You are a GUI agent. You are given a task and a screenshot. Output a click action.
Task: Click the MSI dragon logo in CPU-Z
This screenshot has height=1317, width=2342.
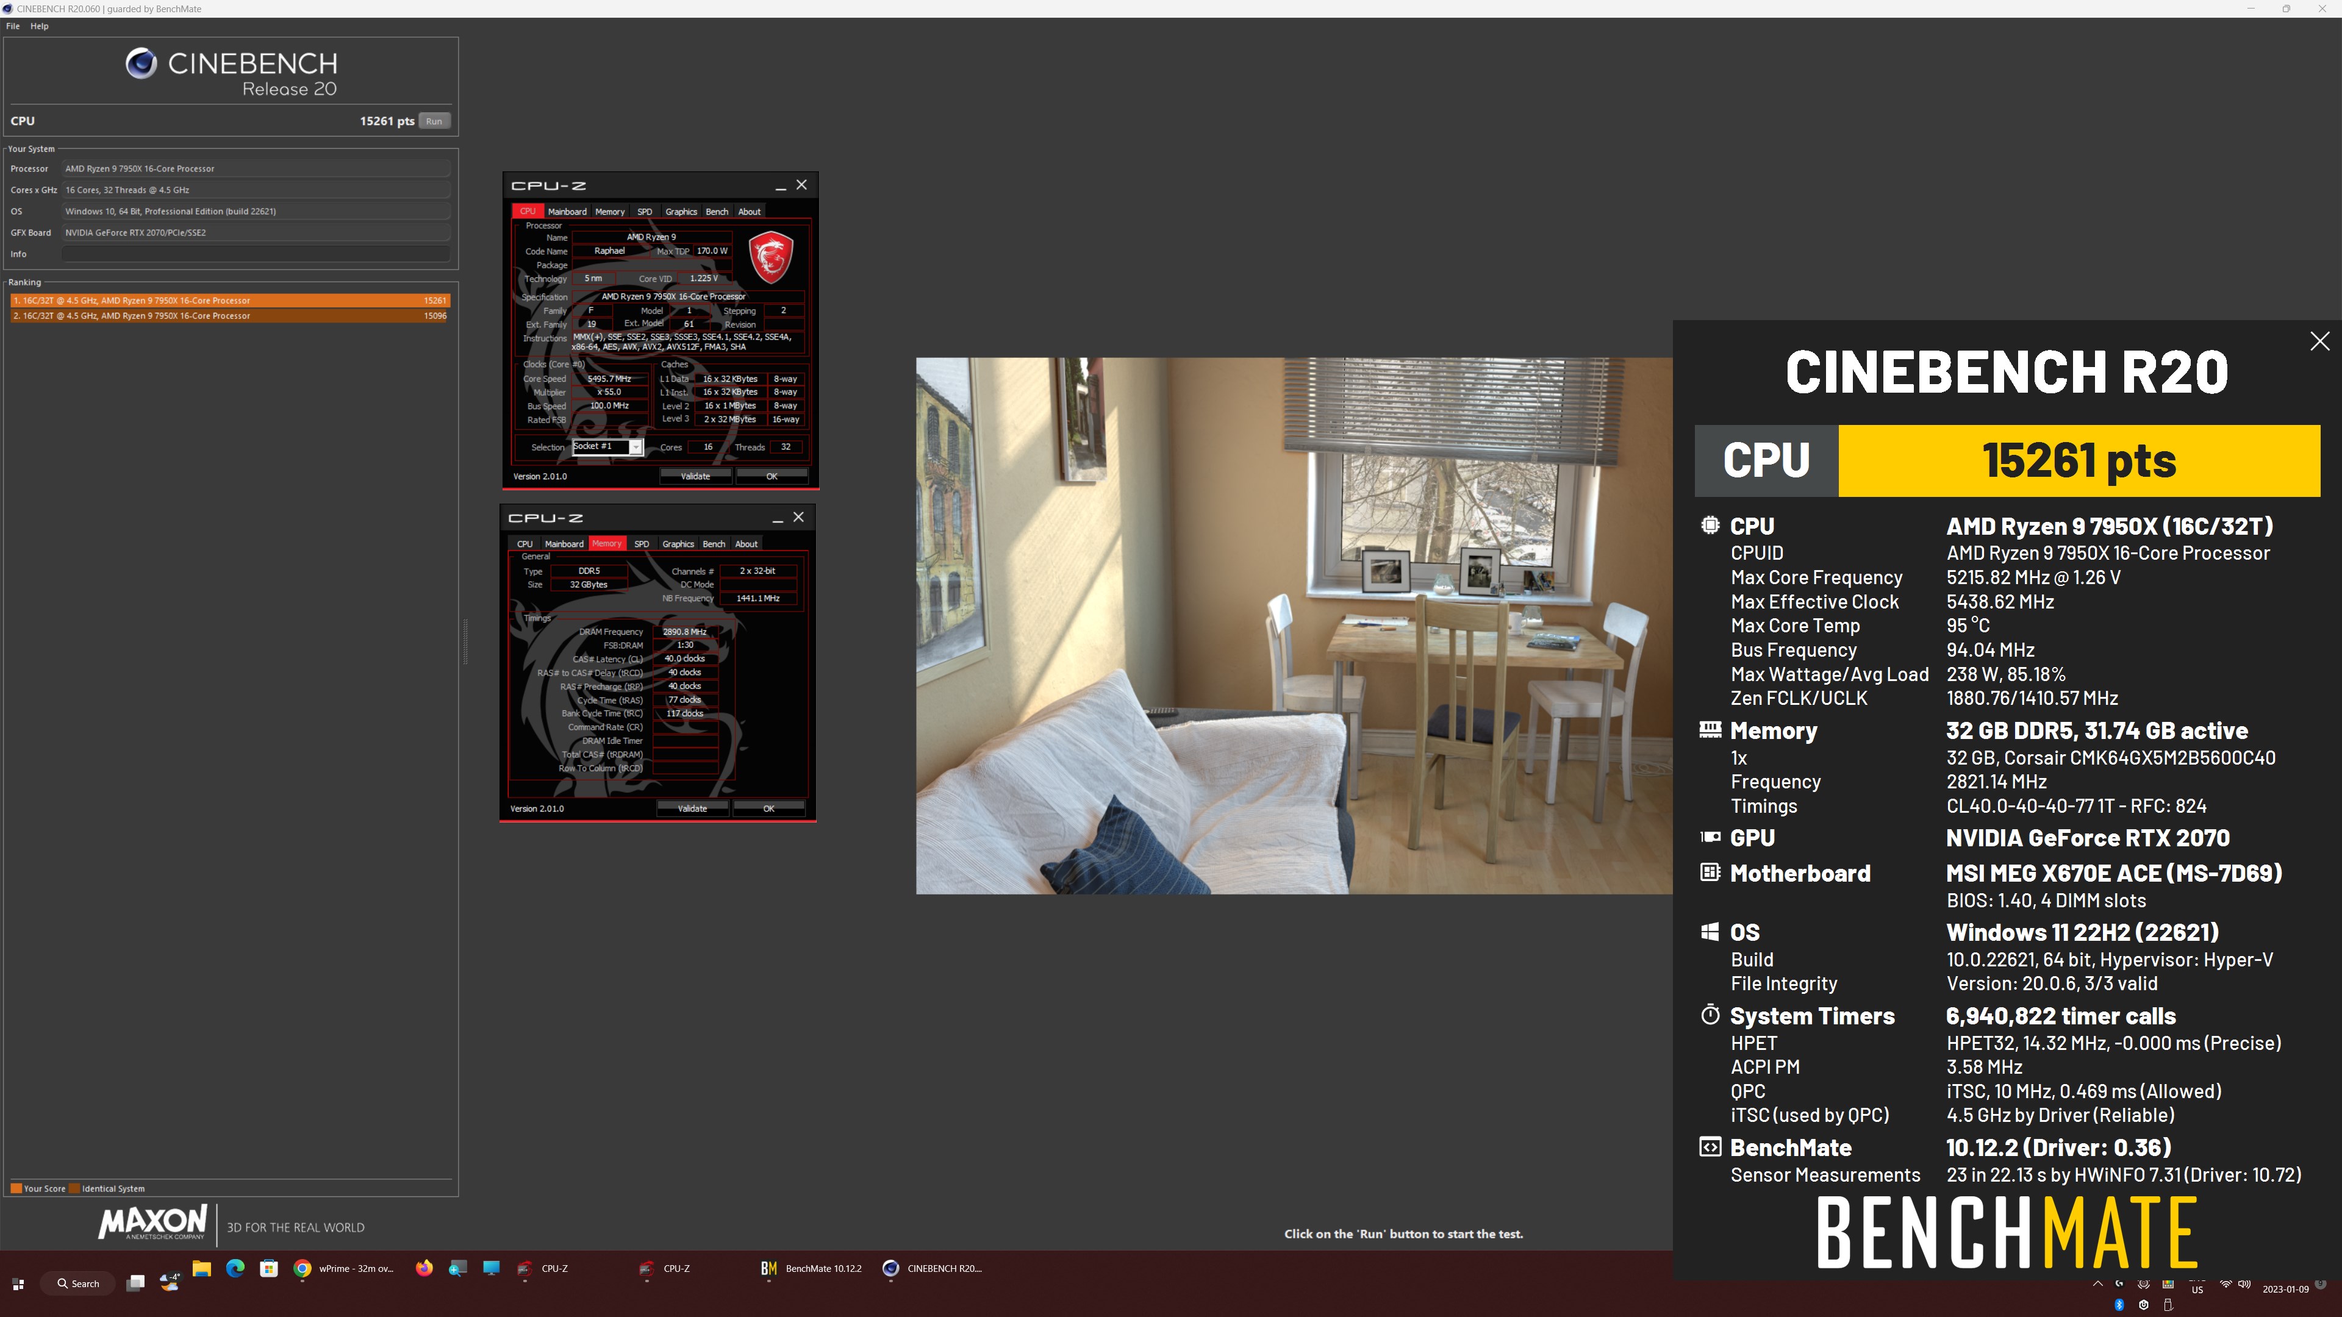coord(771,257)
